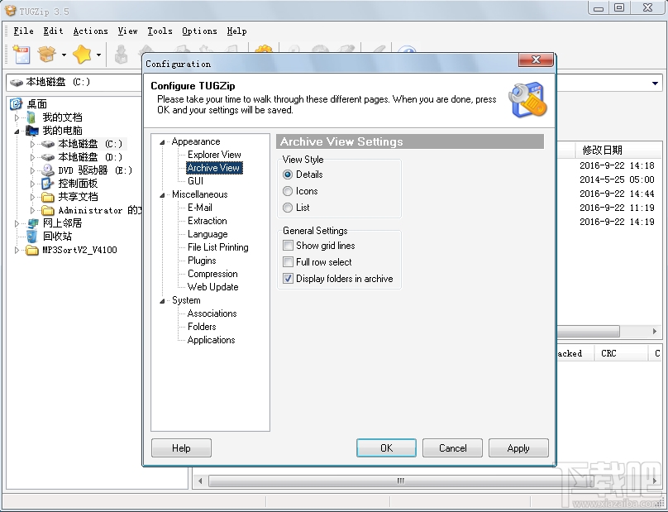Viewport: 668px width, 512px height.
Task: Open the Tools menu
Action: pos(160,31)
